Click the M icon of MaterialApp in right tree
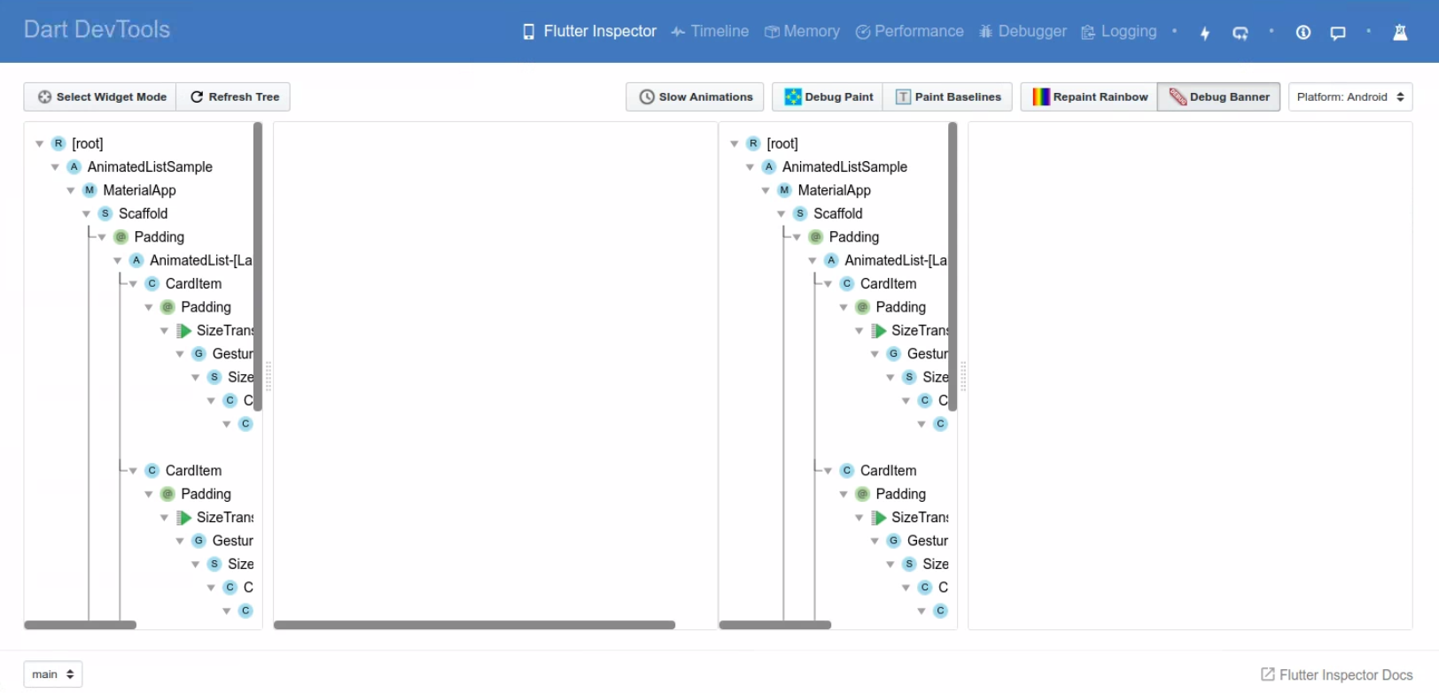 [x=784, y=190]
